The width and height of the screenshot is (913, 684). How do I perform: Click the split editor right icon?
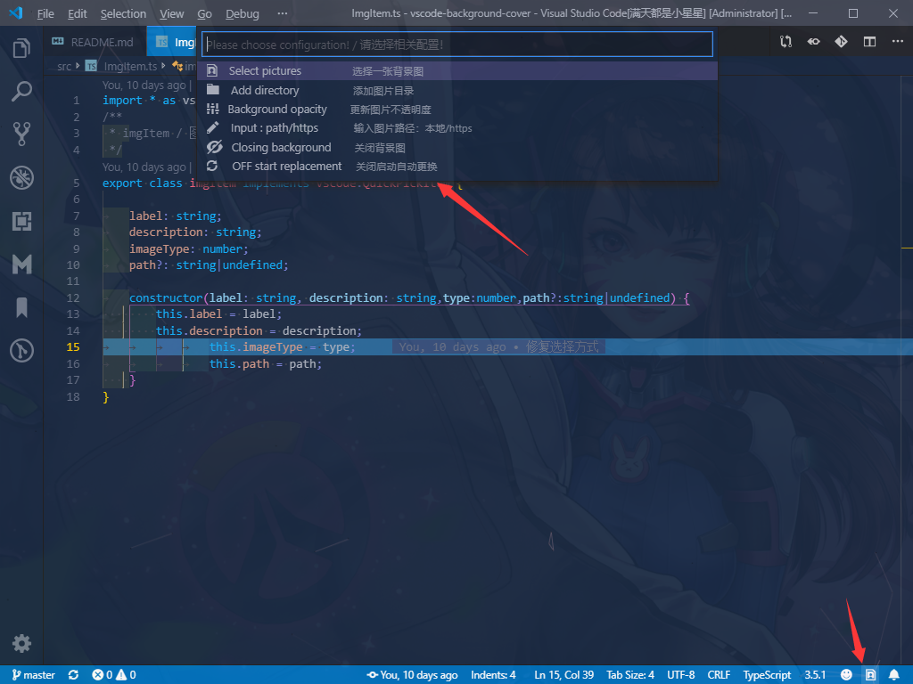tap(869, 42)
